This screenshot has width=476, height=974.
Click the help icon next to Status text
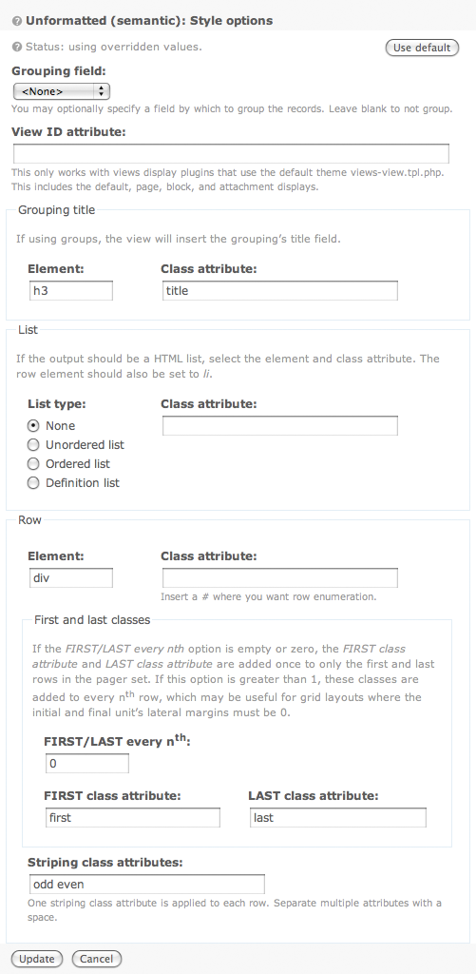click(x=17, y=47)
